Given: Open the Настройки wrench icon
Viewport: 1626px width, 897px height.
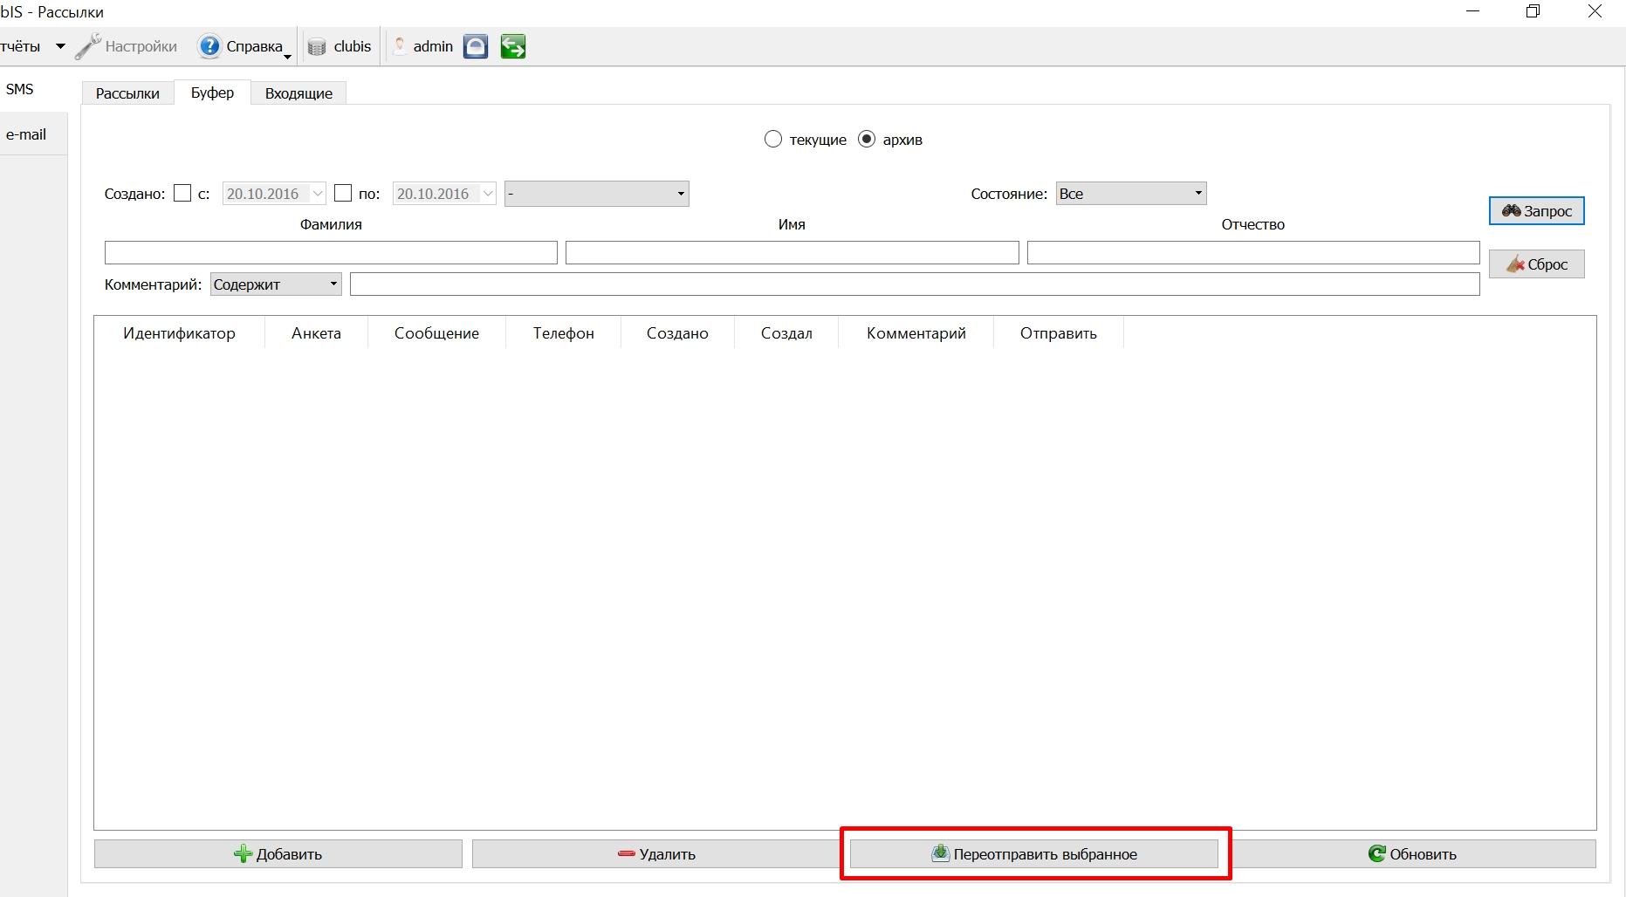Looking at the screenshot, I should [88, 46].
